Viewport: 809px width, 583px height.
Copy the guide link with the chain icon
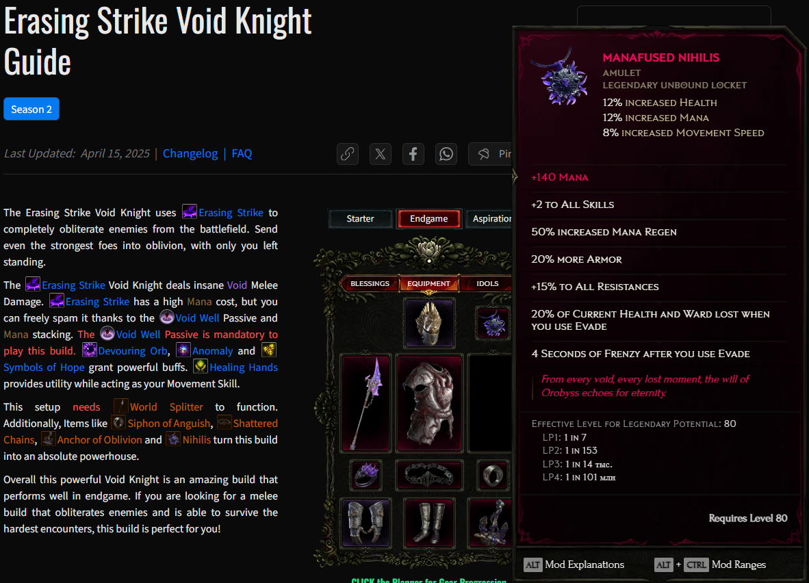pos(348,154)
